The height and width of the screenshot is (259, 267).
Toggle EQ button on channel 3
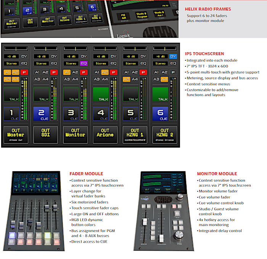pyautogui.click(x=84, y=64)
